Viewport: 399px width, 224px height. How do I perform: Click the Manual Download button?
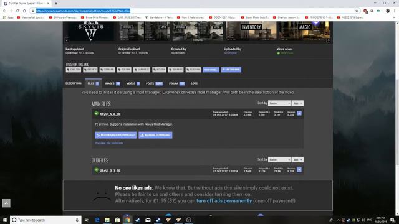[x=155, y=135]
